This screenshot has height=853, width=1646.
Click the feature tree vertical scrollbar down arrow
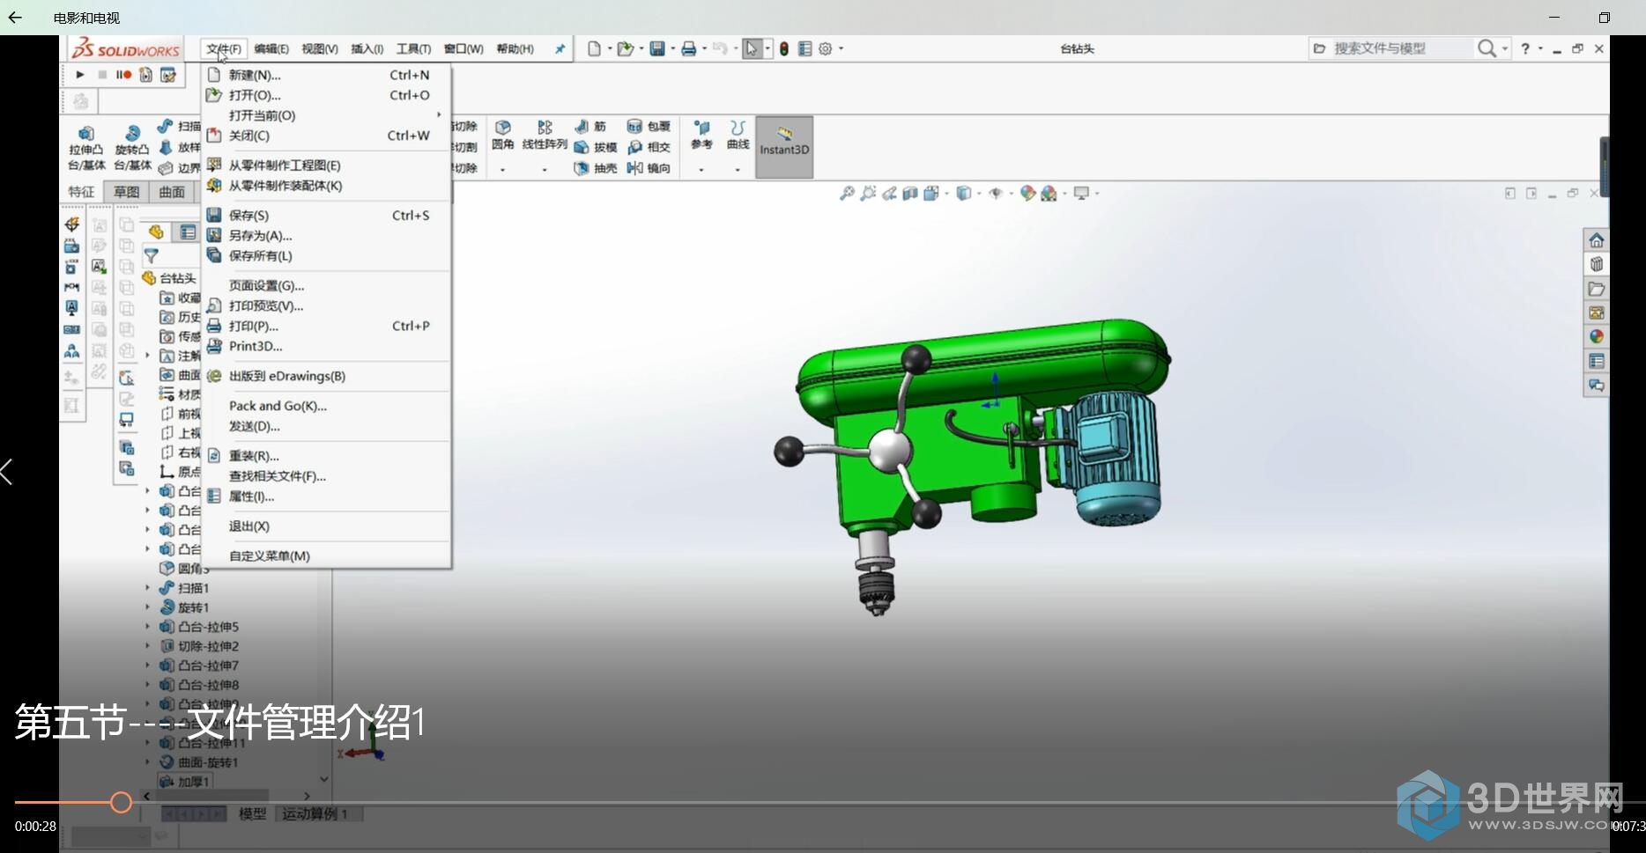pyautogui.click(x=323, y=779)
